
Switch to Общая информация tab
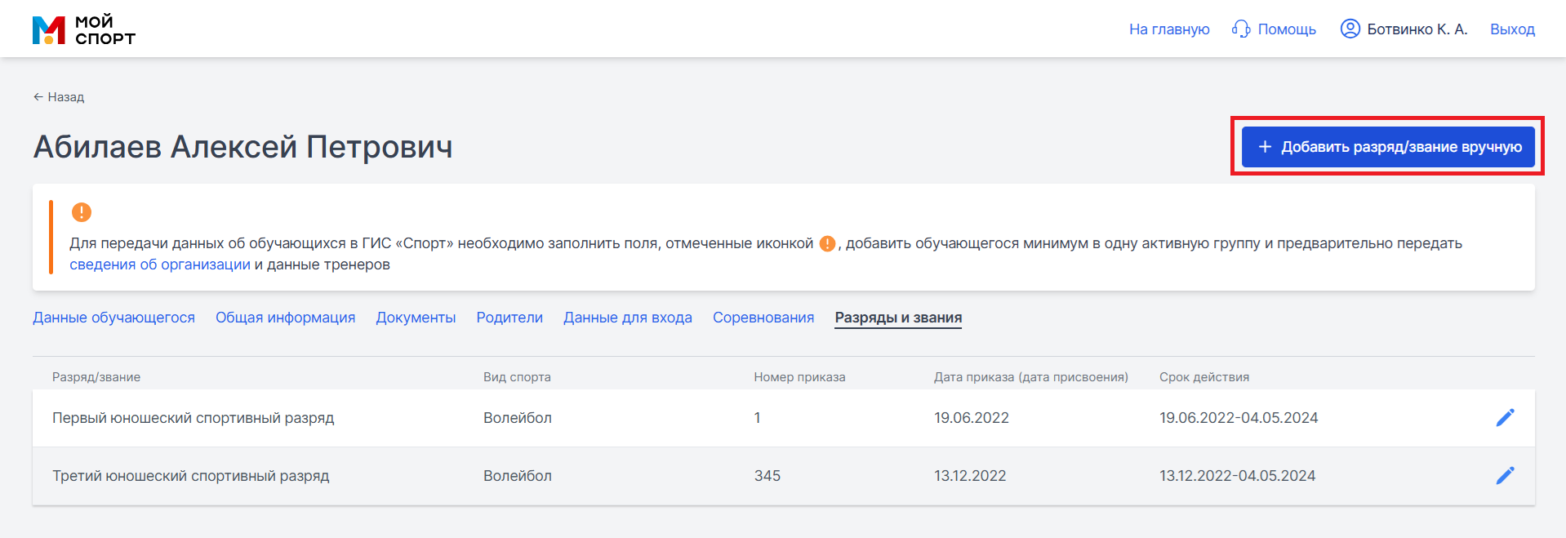(285, 318)
